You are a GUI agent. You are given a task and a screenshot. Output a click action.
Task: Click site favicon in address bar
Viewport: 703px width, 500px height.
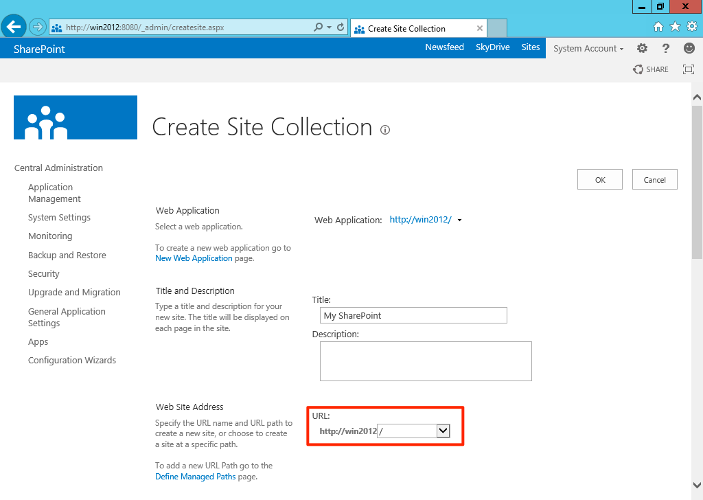tap(56, 27)
